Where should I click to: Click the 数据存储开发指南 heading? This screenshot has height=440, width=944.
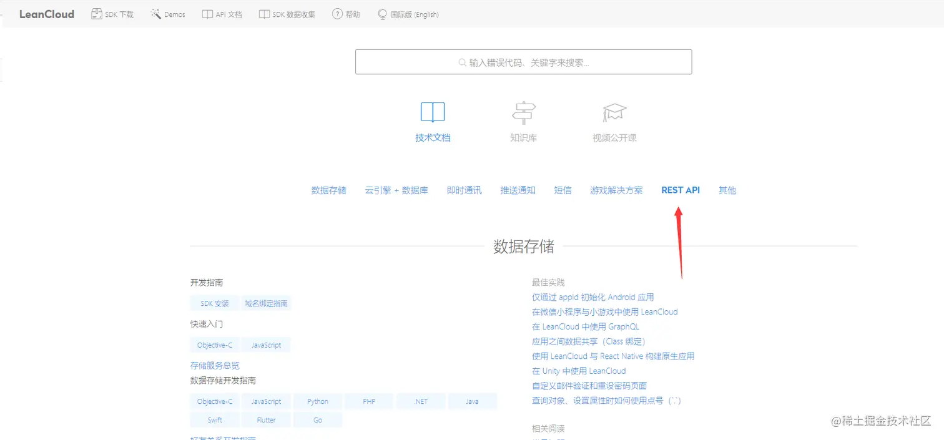click(223, 380)
